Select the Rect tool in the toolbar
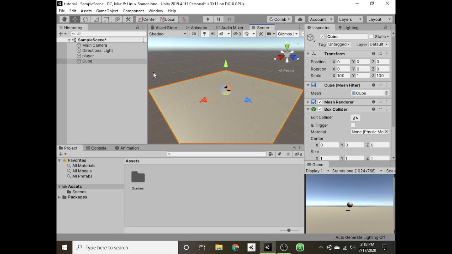This screenshot has height=254, width=452. point(107,19)
